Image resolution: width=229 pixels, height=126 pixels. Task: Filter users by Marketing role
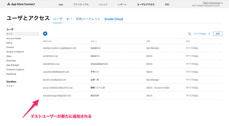tap(11, 74)
